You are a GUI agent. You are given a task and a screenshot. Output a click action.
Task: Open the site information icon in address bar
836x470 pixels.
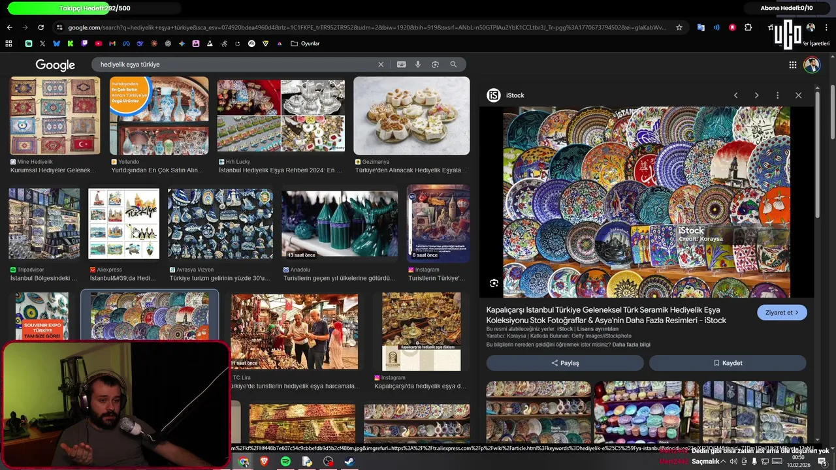tap(59, 27)
